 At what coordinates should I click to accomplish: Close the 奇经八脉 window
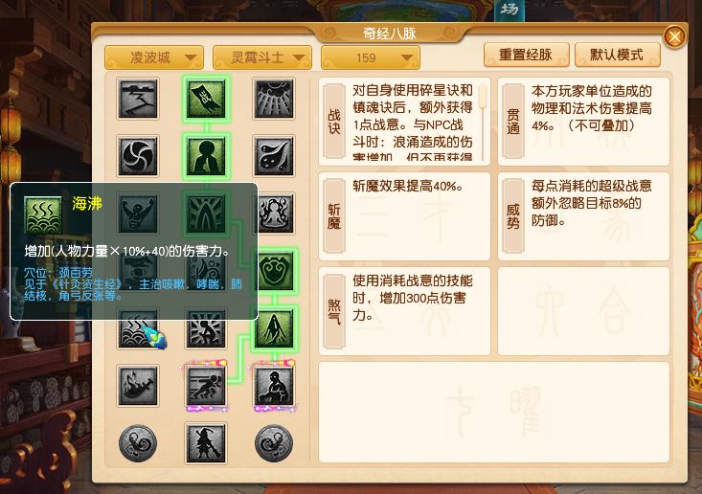[x=674, y=36]
